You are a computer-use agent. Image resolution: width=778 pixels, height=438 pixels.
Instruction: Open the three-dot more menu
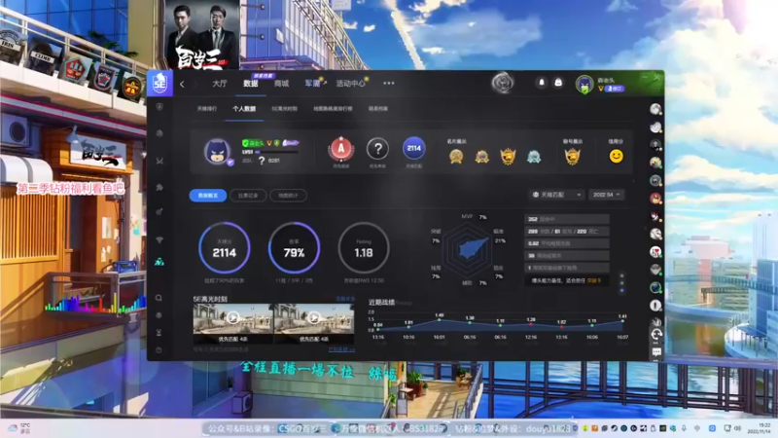[388, 84]
